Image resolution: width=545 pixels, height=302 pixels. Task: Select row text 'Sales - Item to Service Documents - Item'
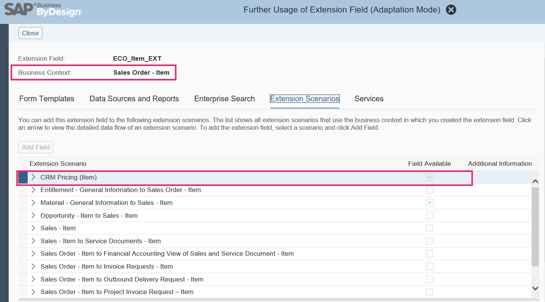pyautogui.click(x=101, y=241)
